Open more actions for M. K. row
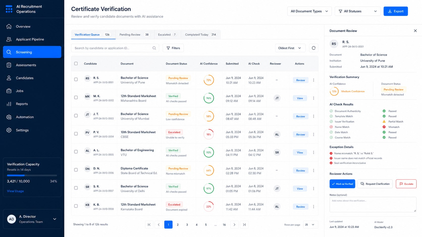 point(313,98)
